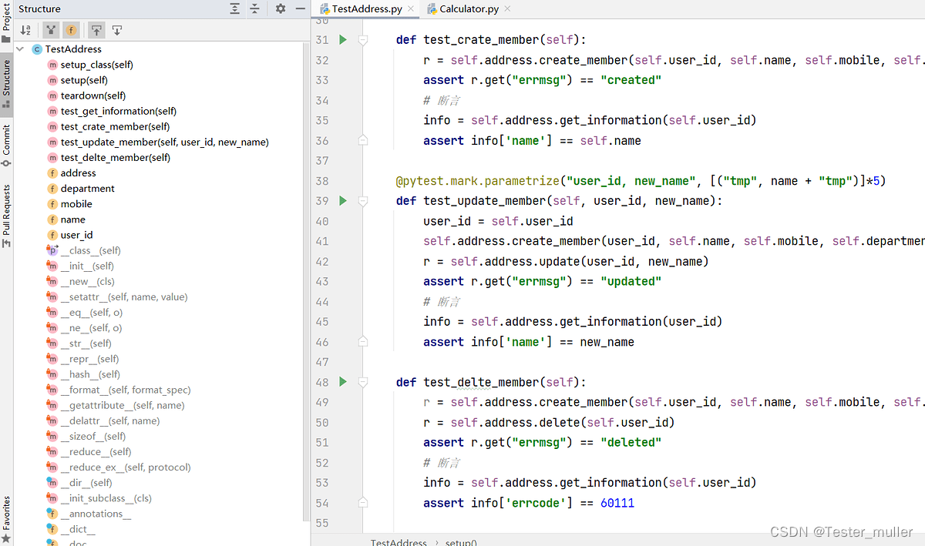Viewport: 925px width, 546px height.
Task: Click TestAddress in the breadcrumb bar
Action: 399,541
